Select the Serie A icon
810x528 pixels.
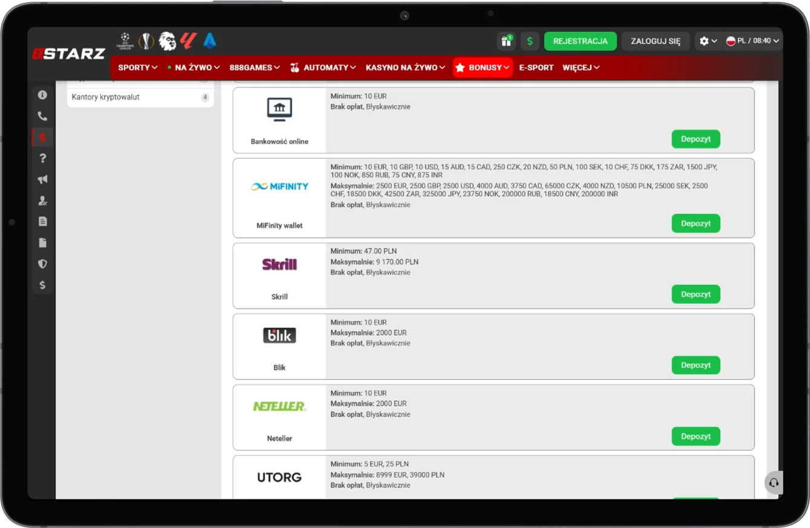pyautogui.click(x=210, y=40)
